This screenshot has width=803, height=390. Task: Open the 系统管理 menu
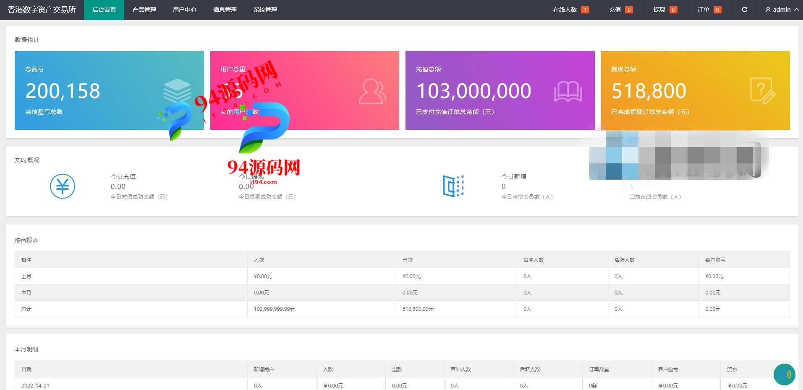(265, 10)
